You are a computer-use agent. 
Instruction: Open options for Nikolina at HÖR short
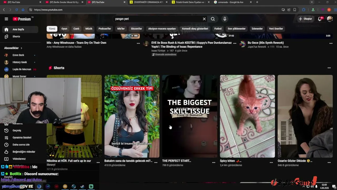click(x=98, y=163)
